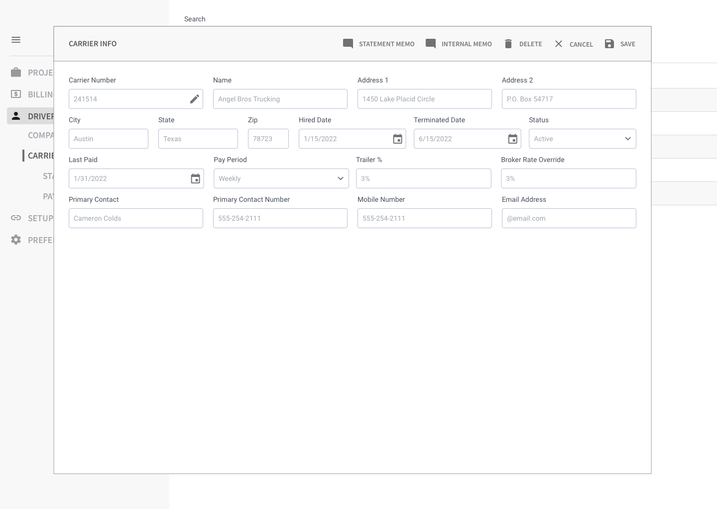
Task: Open the Hired Date calendar picker
Action: point(397,139)
